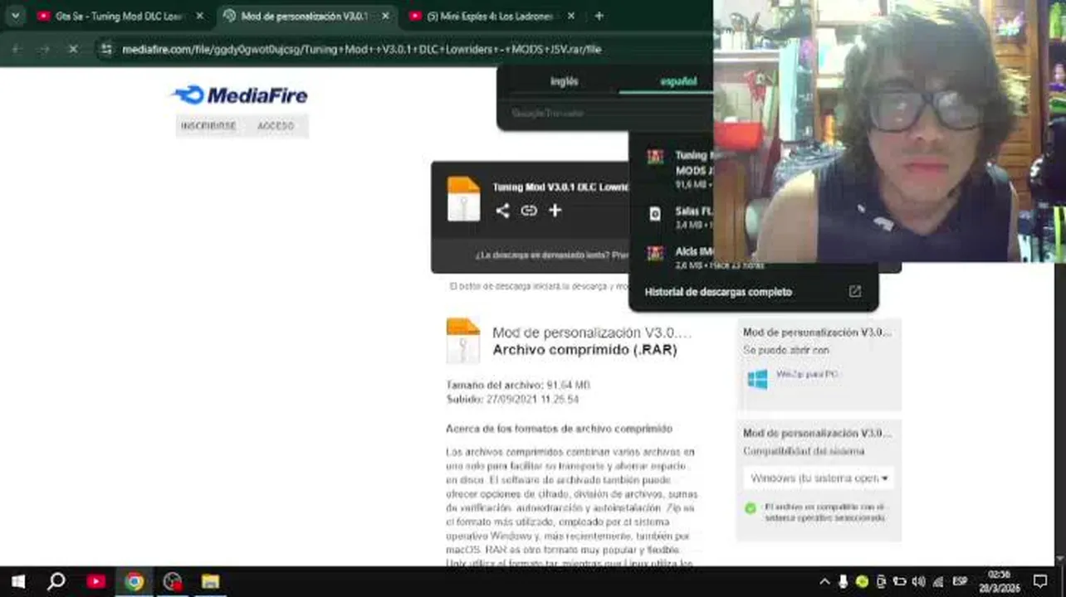Open a new browser tab
Viewport: 1066px width, 597px height.
599,16
